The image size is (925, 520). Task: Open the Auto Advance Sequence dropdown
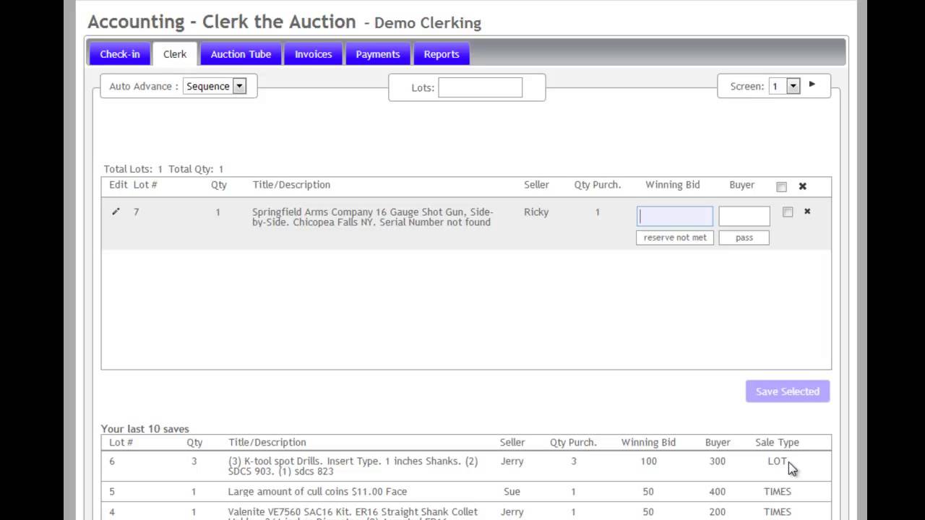(x=215, y=86)
